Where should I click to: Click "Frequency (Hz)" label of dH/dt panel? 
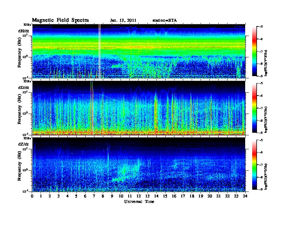point(20,52)
